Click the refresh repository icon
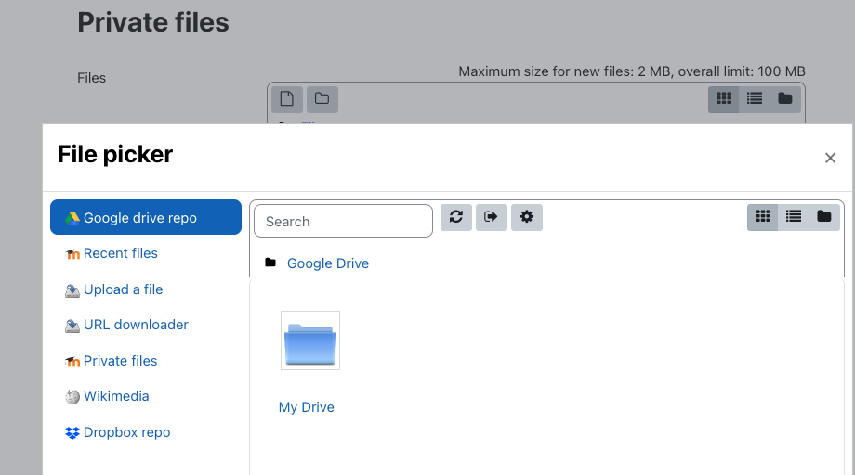The height and width of the screenshot is (475, 855). 456,217
